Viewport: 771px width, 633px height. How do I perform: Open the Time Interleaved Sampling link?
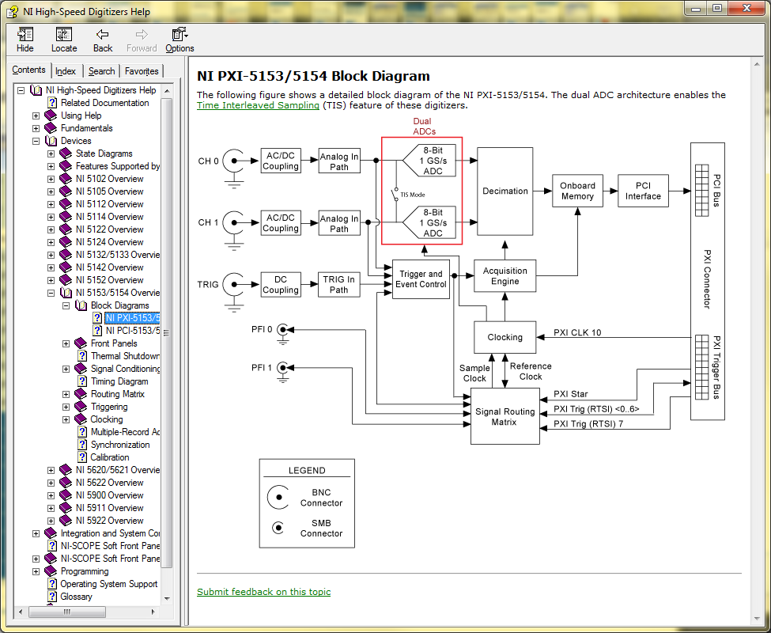pyautogui.click(x=258, y=105)
